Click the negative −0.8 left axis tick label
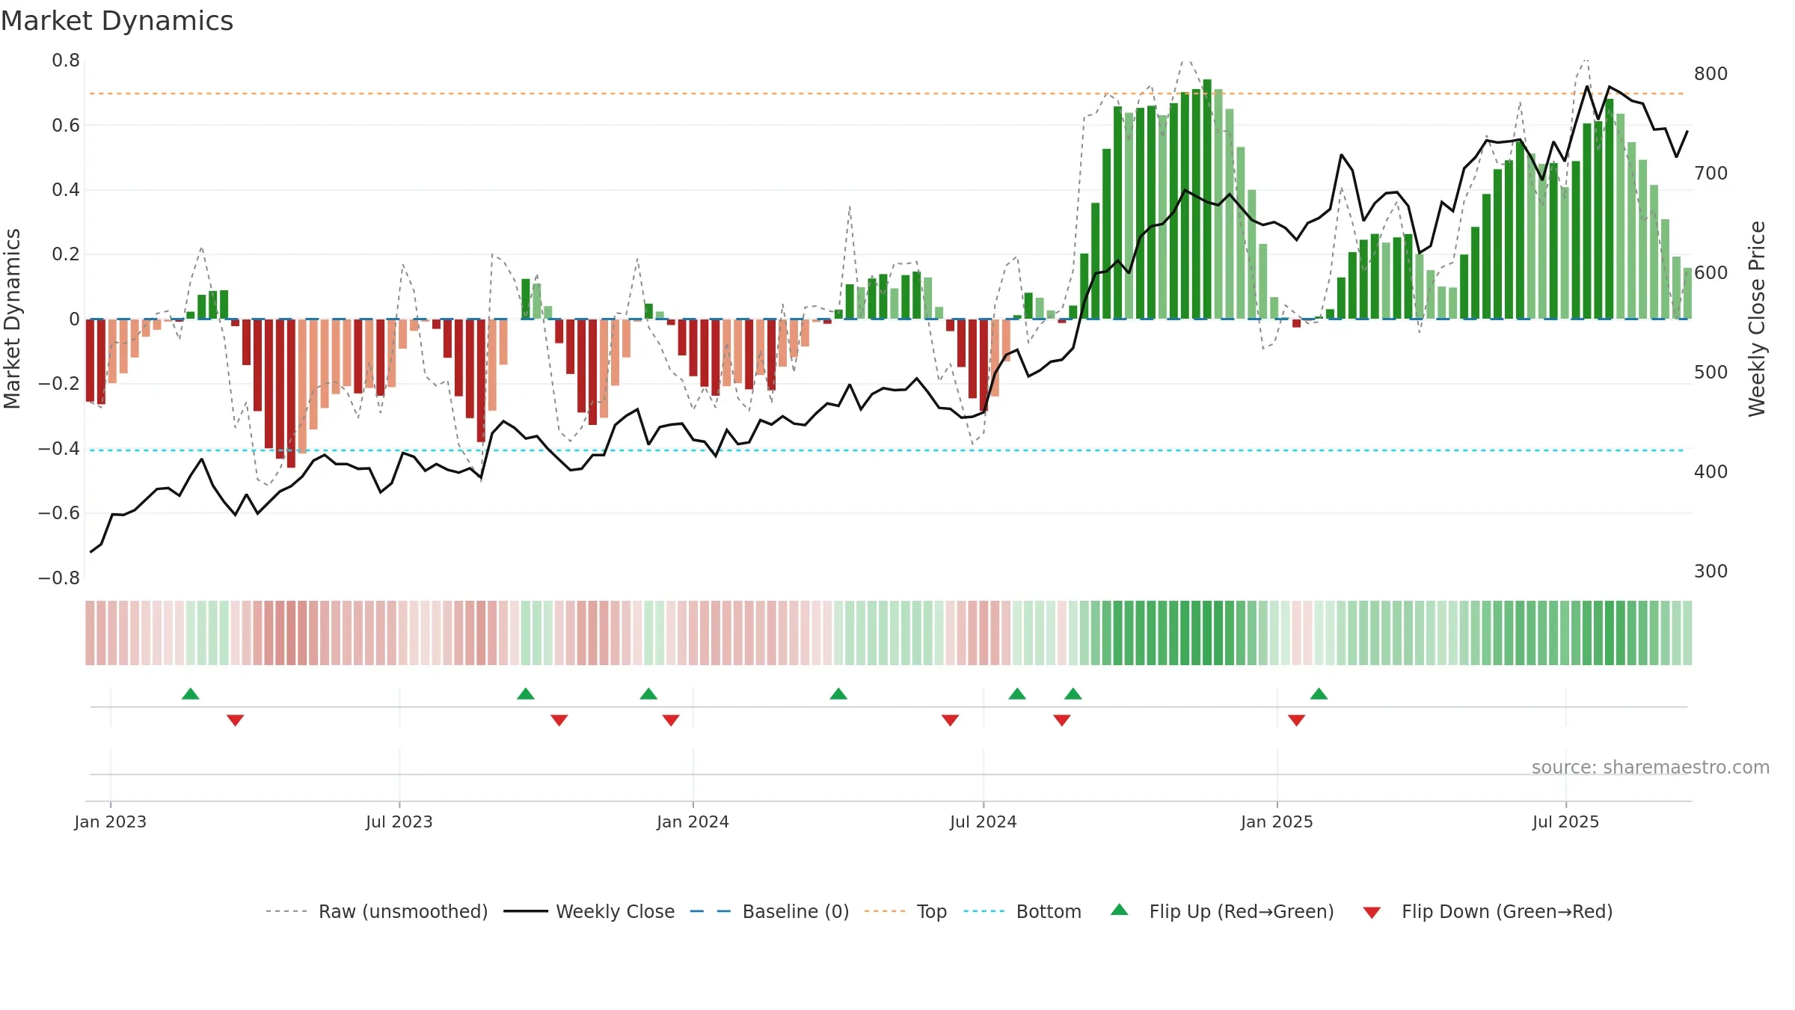 coord(59,578)
